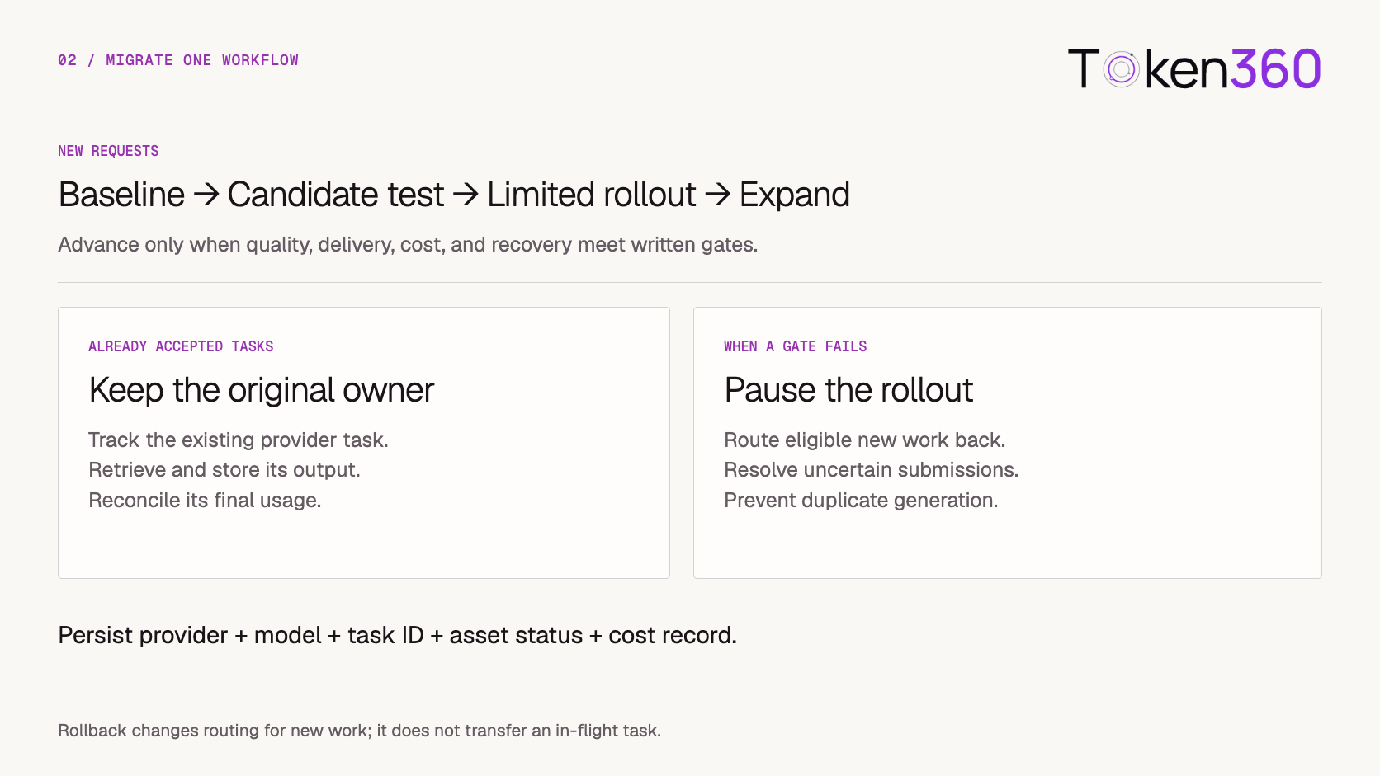
Task: Click the arrow between Baseline and Candidate test
Action: coord(206,195)
